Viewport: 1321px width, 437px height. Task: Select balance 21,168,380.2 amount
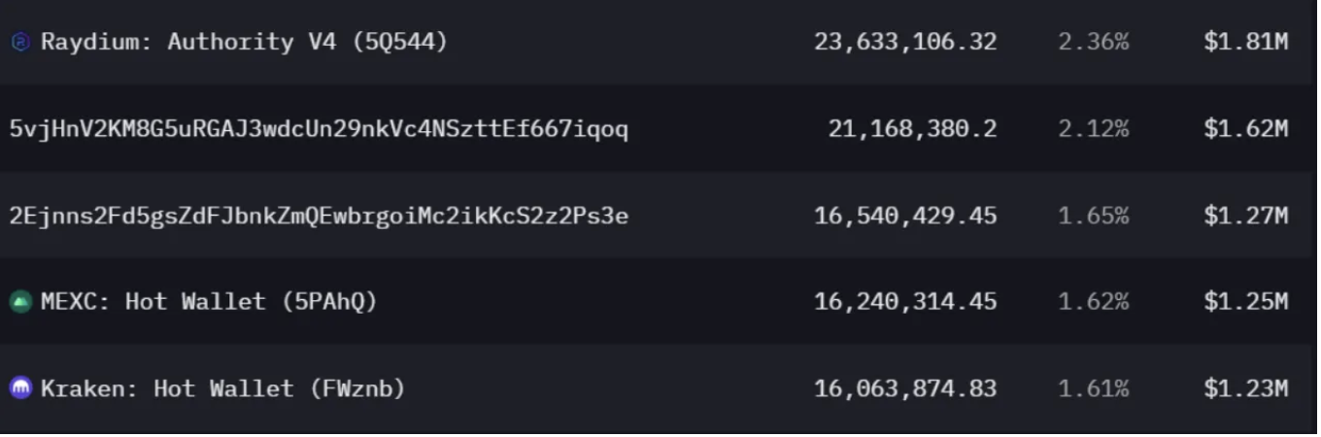point(912,129)
